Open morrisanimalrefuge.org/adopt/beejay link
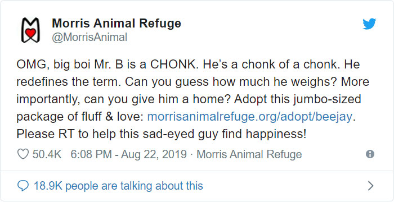394x202 pixels. (x=250, y=117)
